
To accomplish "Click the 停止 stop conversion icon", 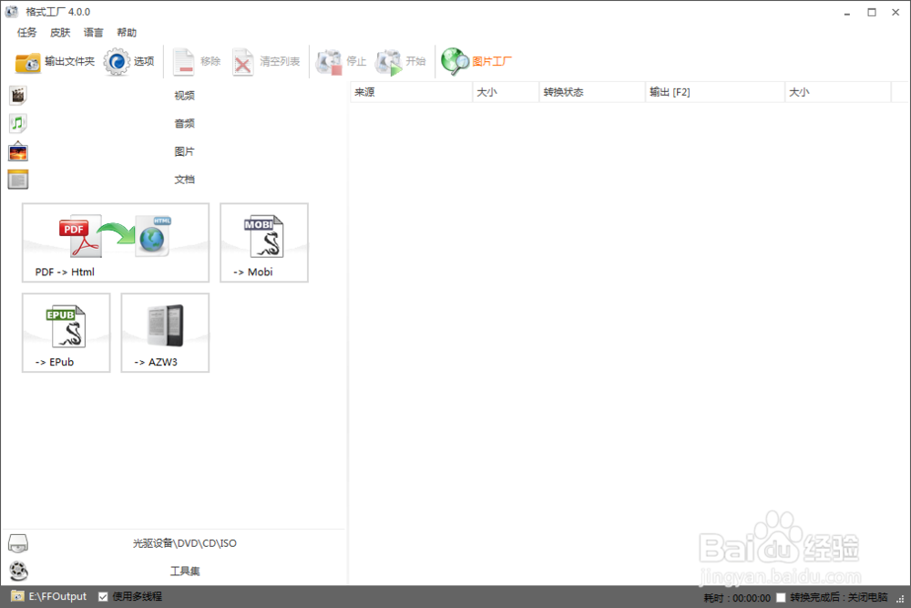I will click(329, 62).
